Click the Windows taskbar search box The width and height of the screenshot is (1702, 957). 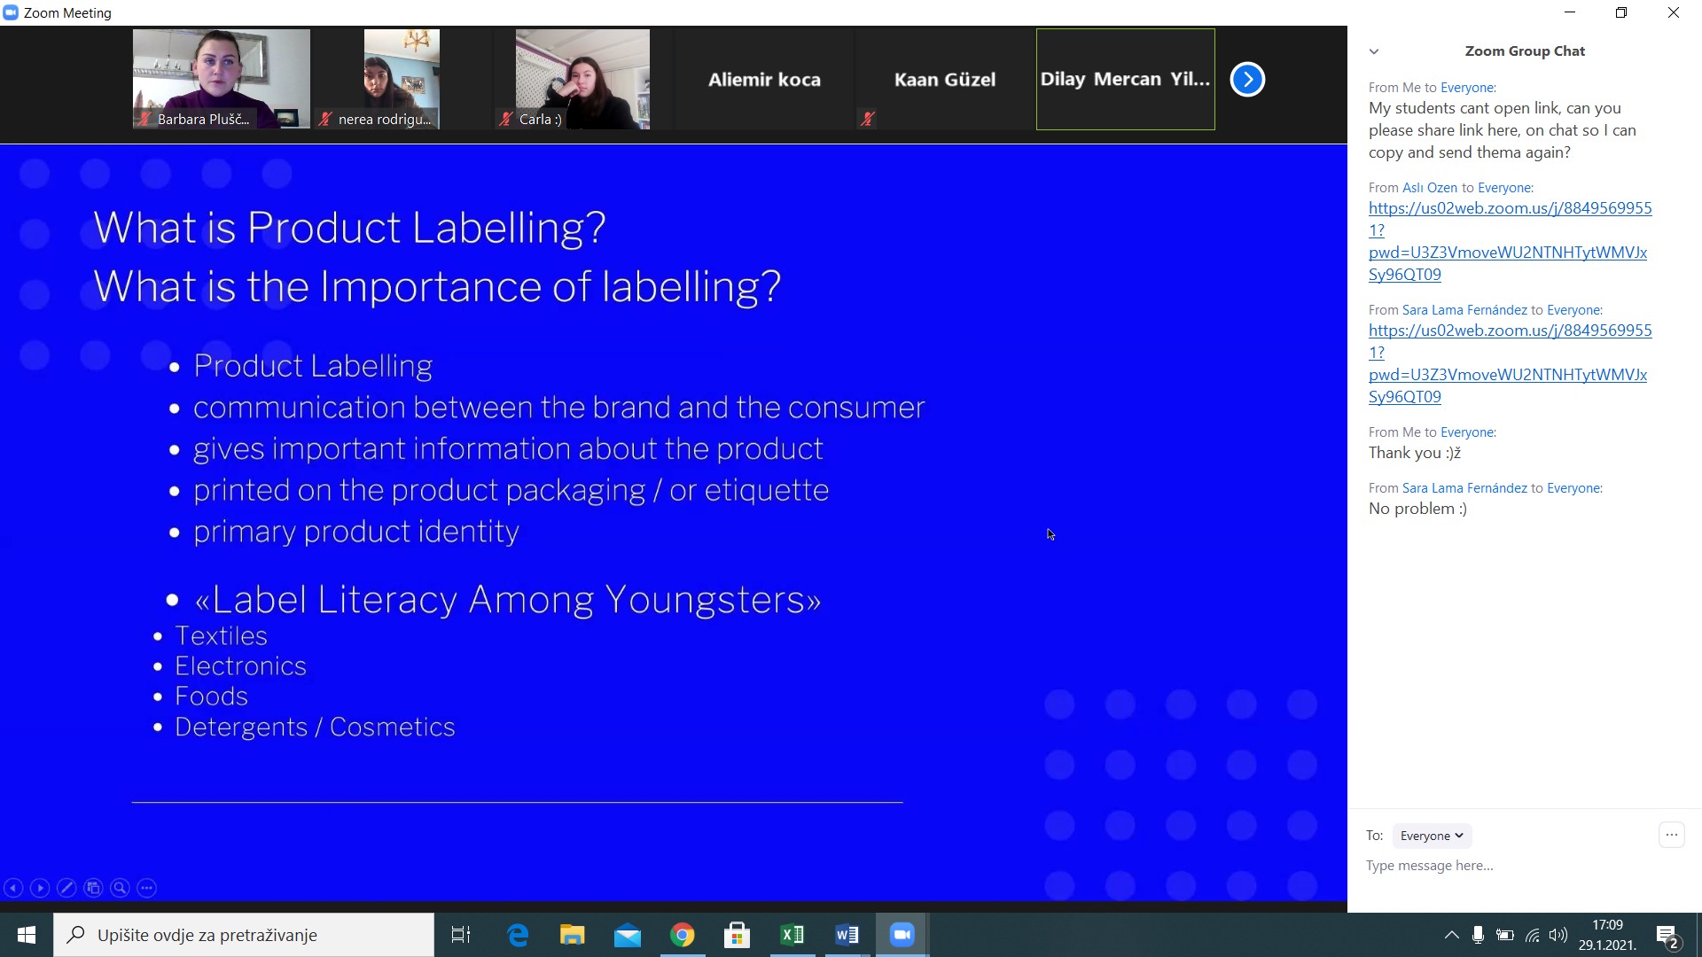click(x=244, y=935)
